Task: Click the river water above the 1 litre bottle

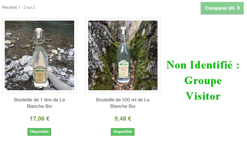Action: pyautogui.click(x=39, y=25)
